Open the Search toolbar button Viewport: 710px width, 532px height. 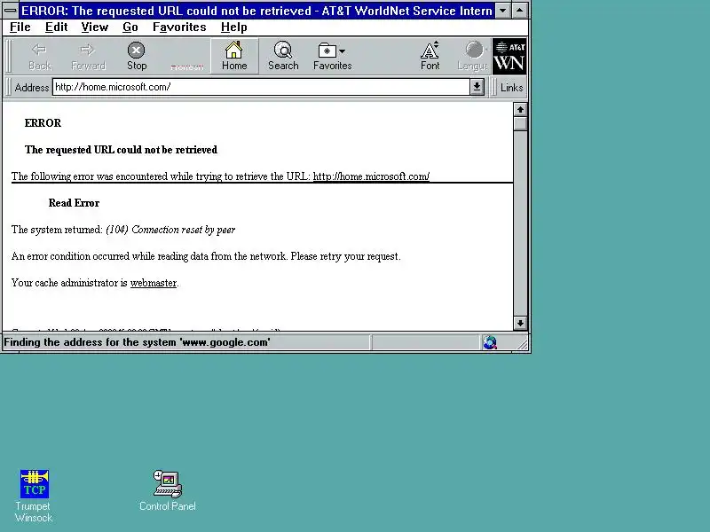click(283, 57)
